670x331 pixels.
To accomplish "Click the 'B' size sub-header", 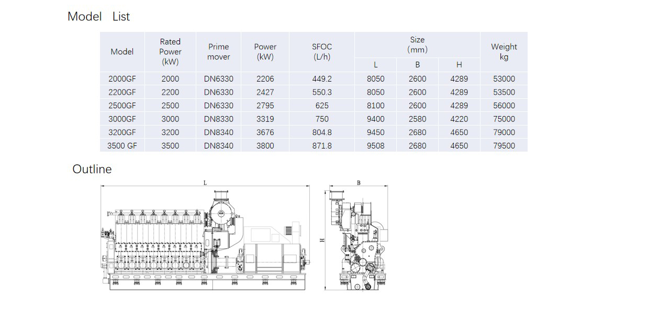I will (417, 65).
